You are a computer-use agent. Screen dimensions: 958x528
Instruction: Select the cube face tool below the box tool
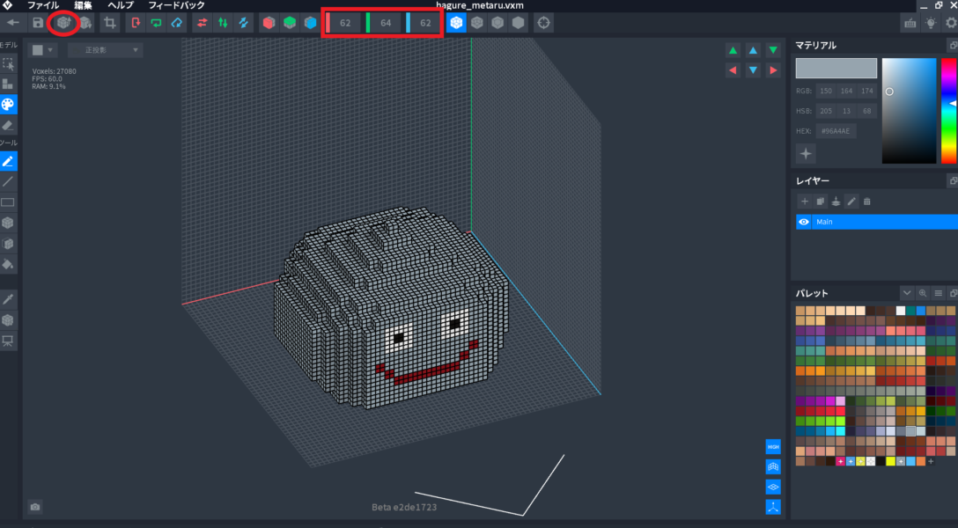click(x=8, y=244)
